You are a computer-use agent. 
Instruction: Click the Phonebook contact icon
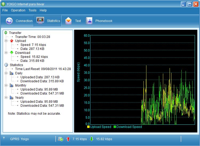[89, 21]
